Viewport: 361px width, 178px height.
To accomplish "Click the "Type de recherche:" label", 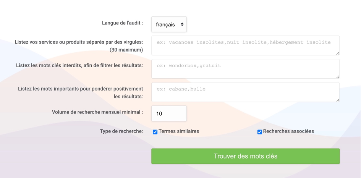I will coord(121,131).
